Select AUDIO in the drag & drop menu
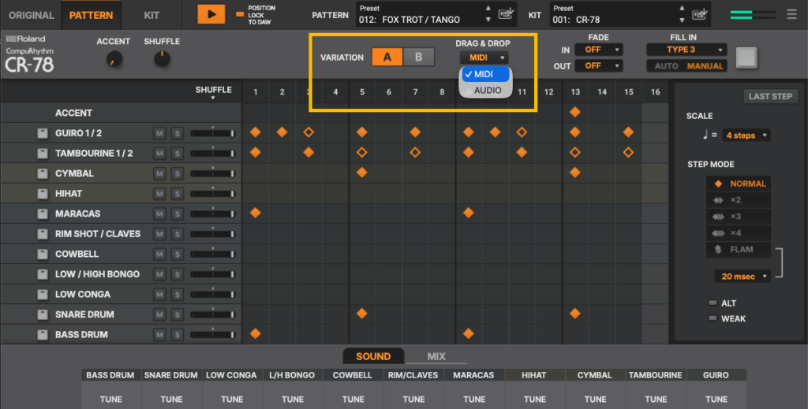 pos(486,90)
